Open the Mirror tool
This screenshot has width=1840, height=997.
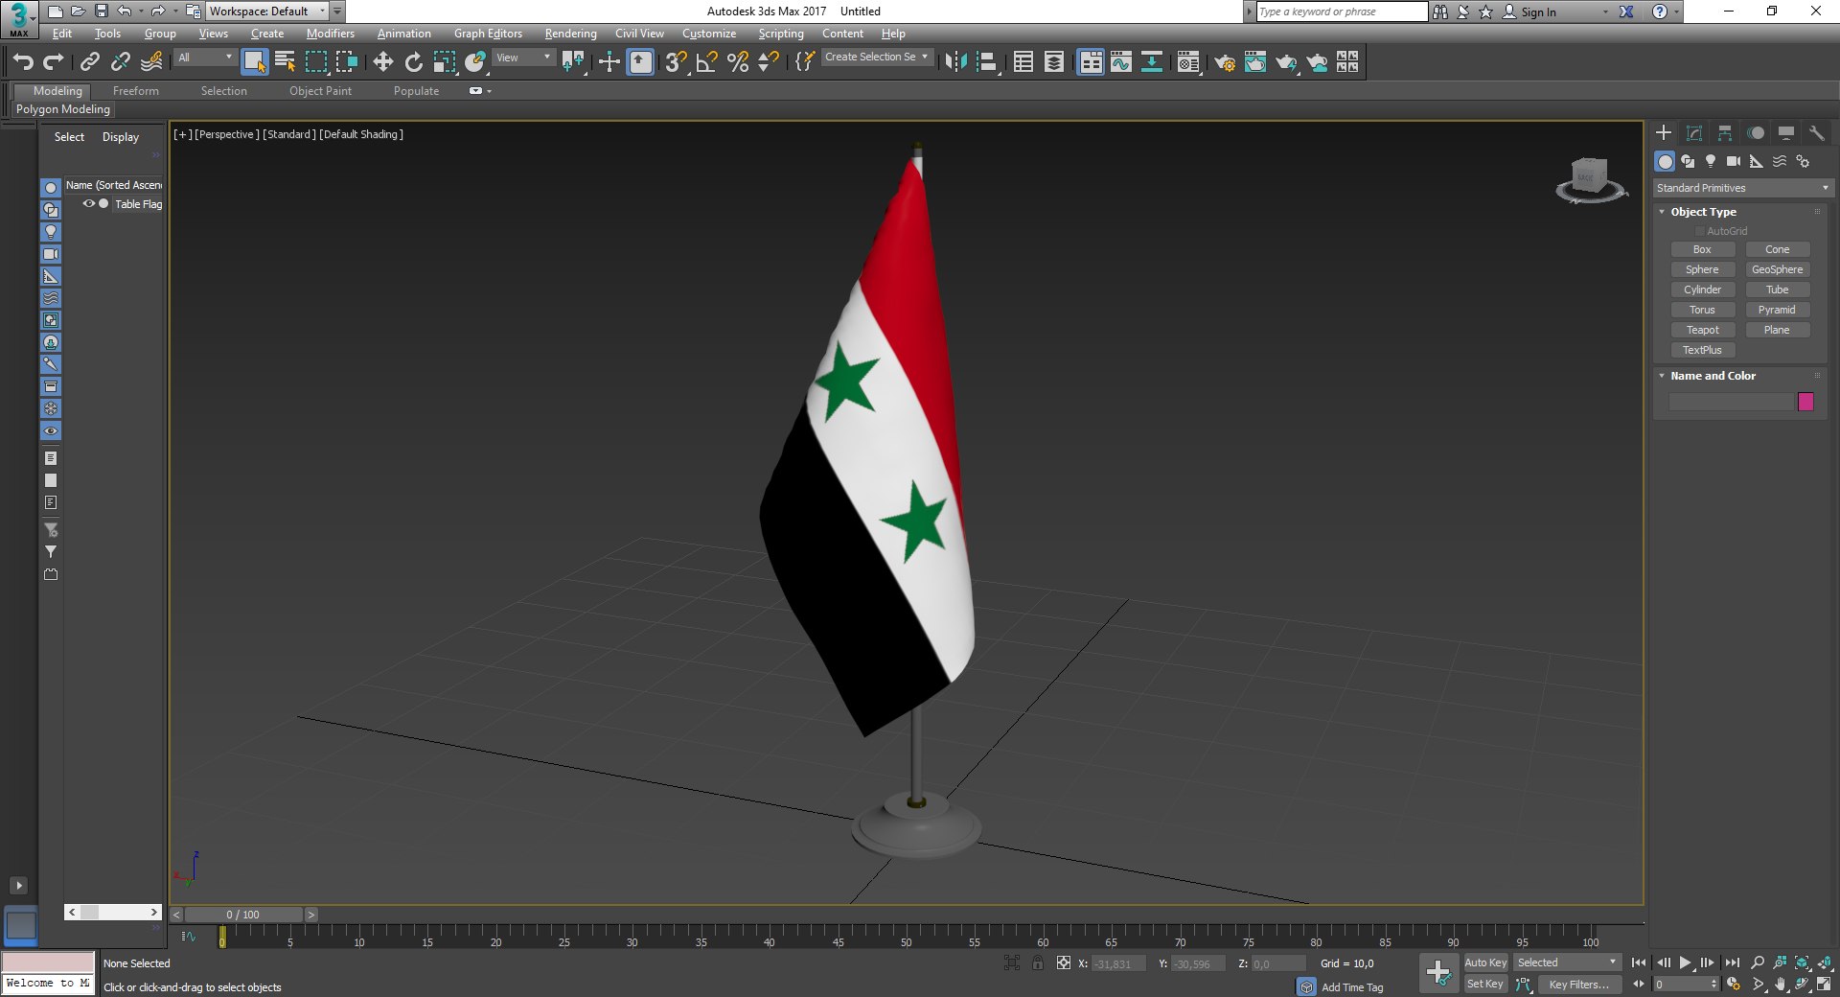pos(955,62)
